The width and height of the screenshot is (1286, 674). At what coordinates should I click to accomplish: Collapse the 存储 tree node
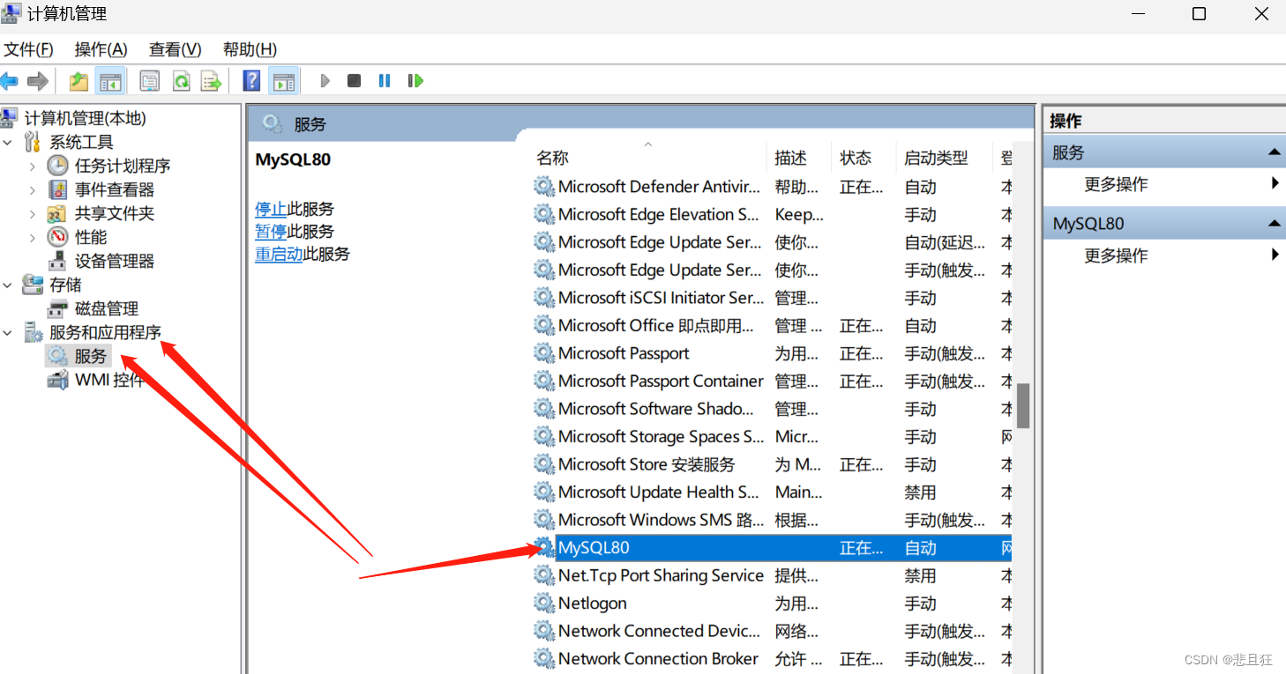[8, 285]
